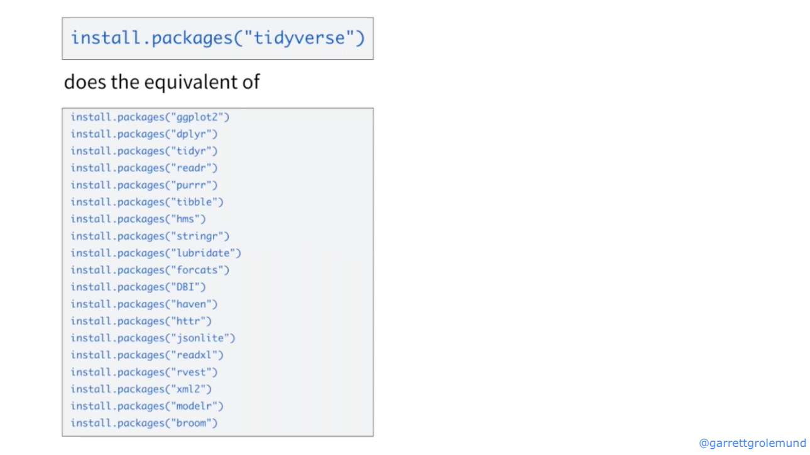This screenshot has width=810, height=455.
Task: Select the install.packages("readr") line
Action: 144,168
